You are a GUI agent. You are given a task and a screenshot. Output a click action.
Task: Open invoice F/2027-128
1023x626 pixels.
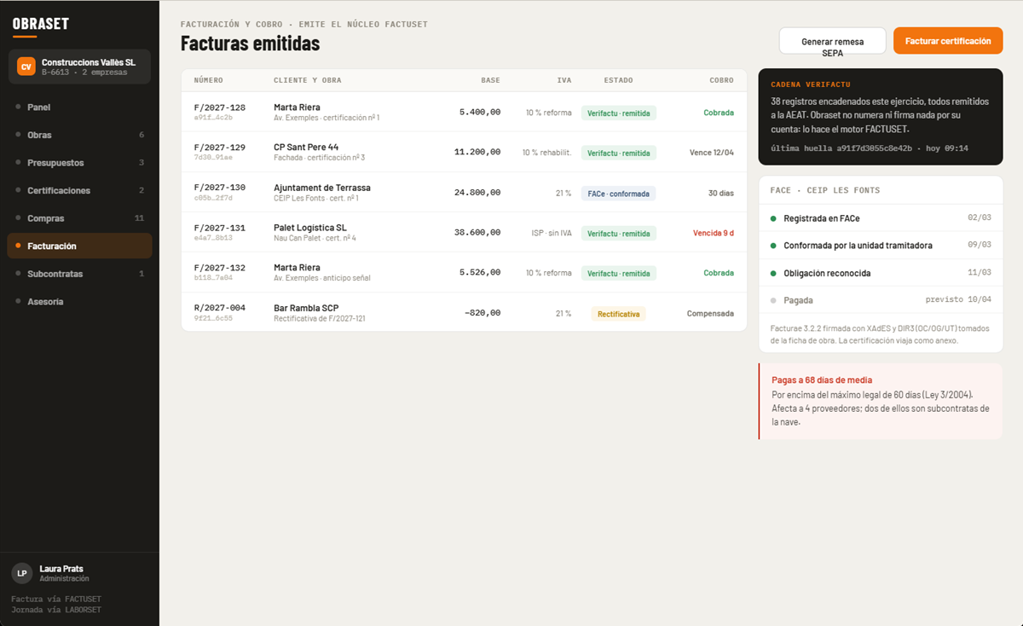[x=464, y=112]
